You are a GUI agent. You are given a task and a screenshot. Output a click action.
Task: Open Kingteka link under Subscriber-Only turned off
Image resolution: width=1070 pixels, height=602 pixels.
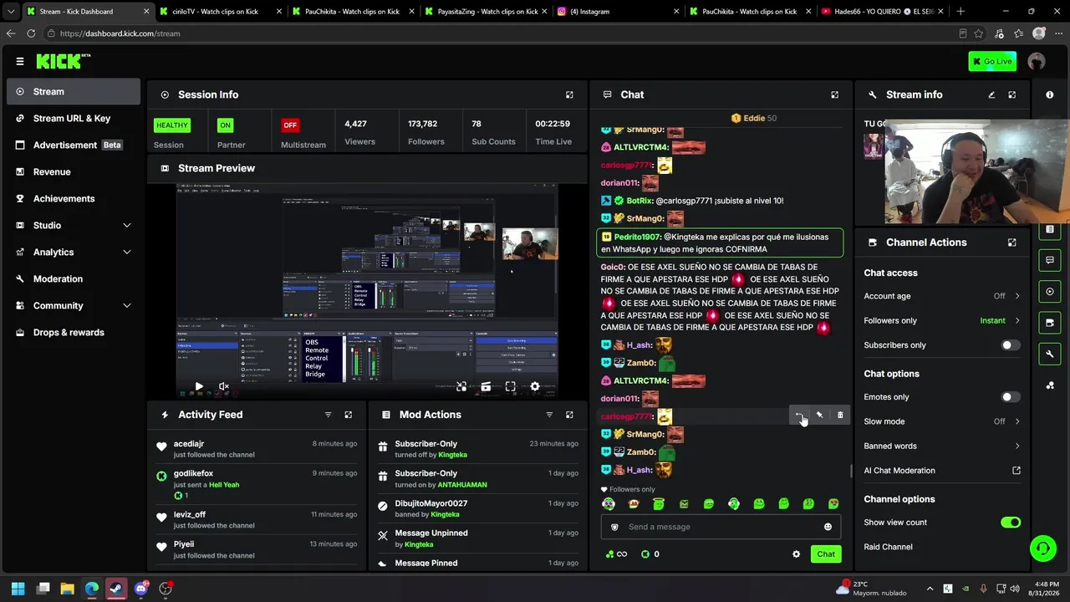[x=452, y=455]
